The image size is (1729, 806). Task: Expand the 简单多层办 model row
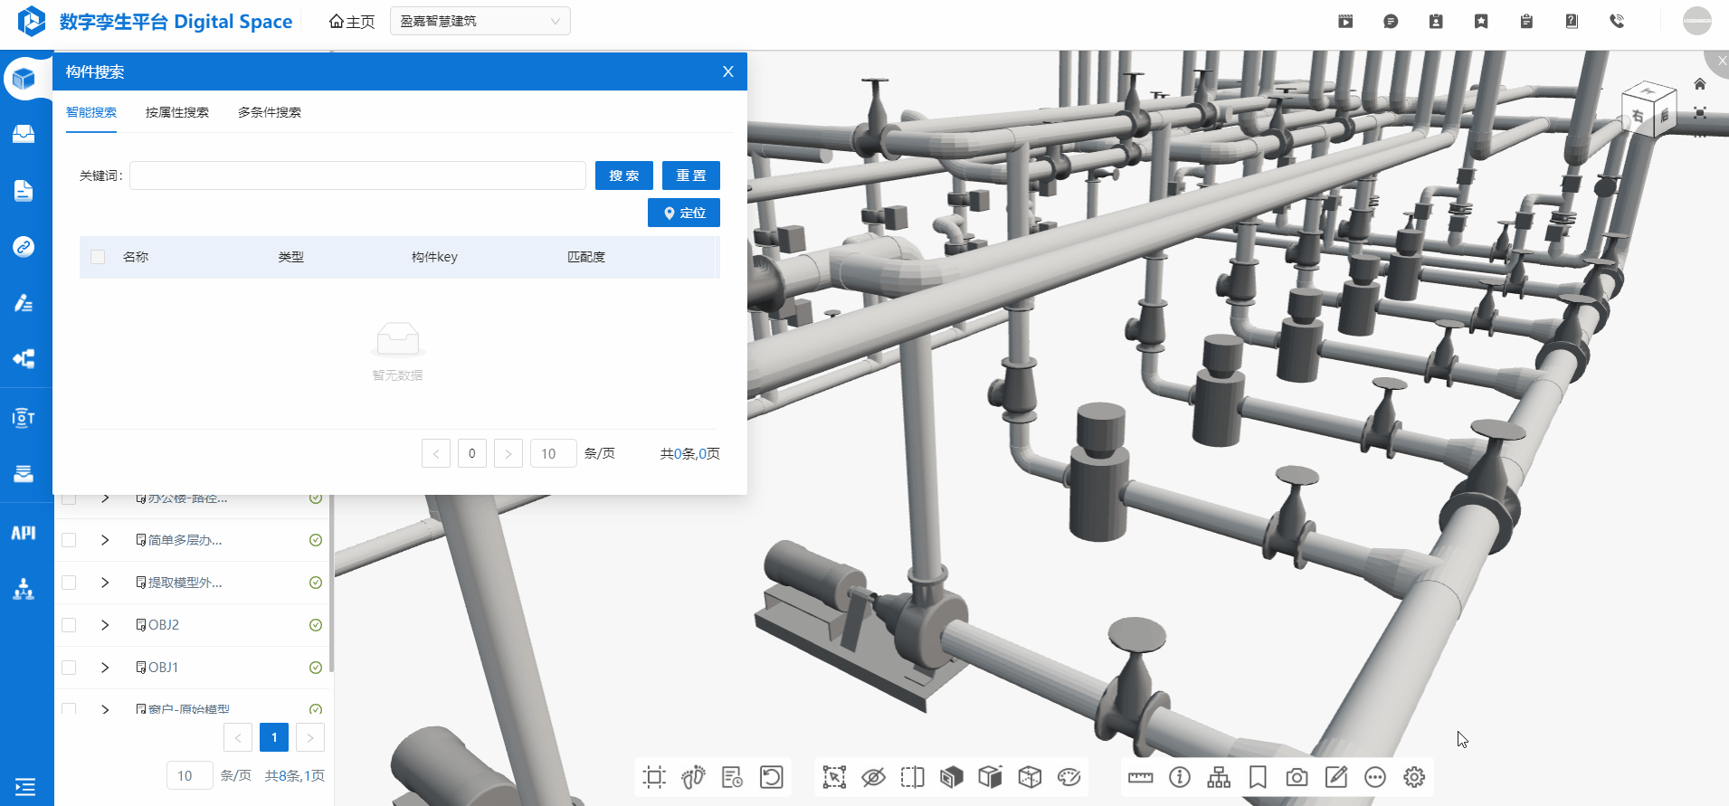105,540
